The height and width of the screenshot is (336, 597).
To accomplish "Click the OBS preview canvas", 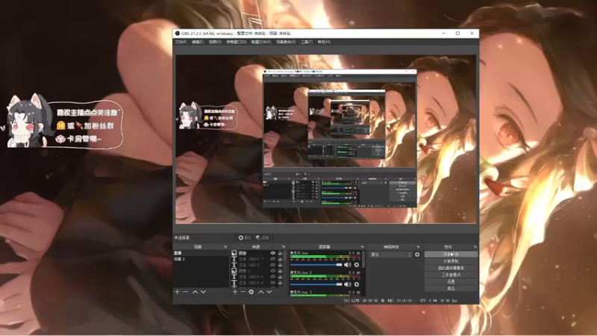I will point(325,139).
